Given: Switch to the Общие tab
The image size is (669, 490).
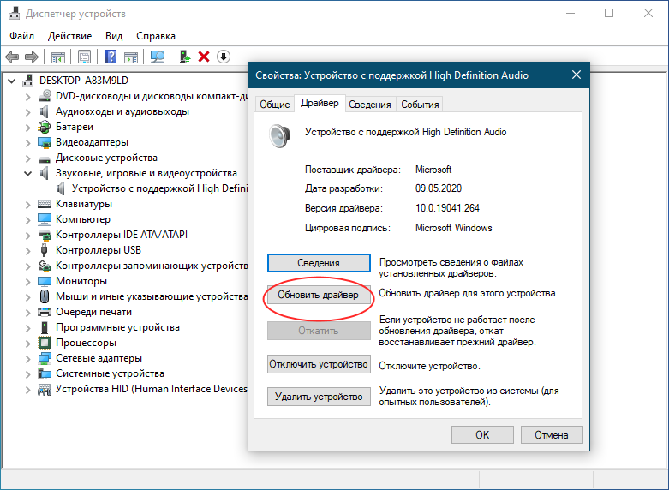Looking at the screenshot, I should (275, 105).
